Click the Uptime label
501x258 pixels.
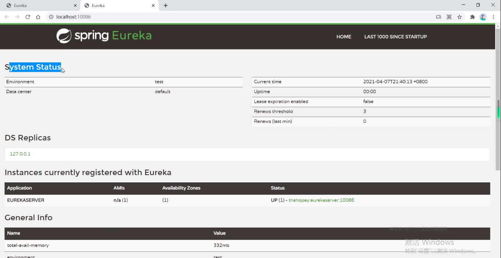tap(262, 92)
